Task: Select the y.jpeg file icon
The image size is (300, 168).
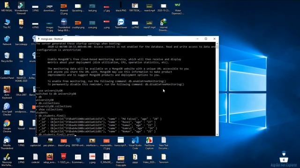Action: click(x=92, y=159)
